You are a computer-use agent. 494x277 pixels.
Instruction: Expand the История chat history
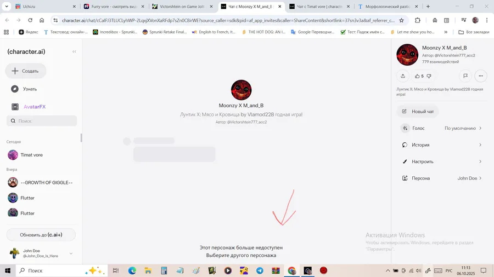coord(441,145)
